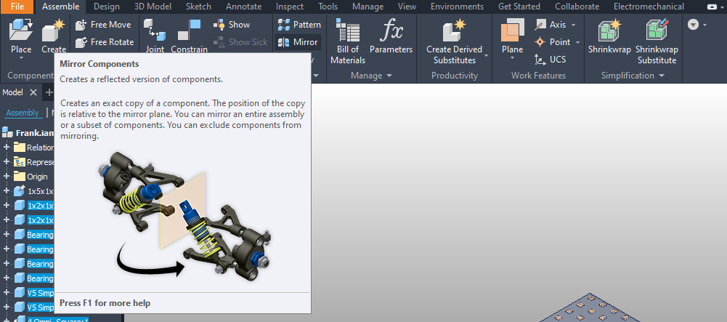727x322 pixels.
Task: Click the Constrain tool
Action: 189,36
